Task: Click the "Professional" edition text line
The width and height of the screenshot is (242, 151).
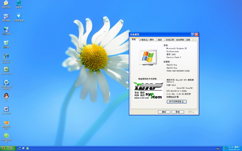Action: (172, 51)
